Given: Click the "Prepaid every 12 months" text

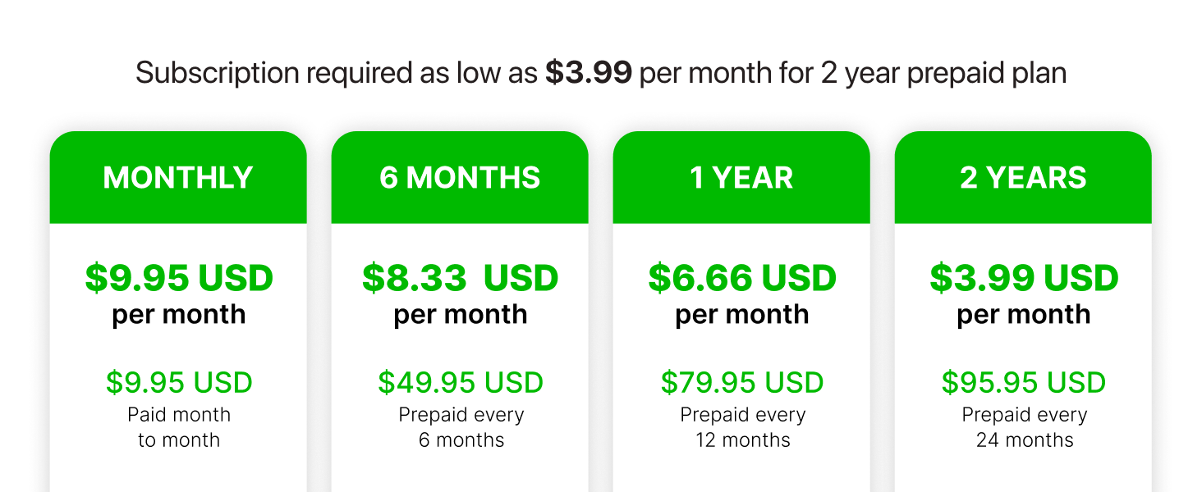Looking at the screenshot, I should click(742, 427).
